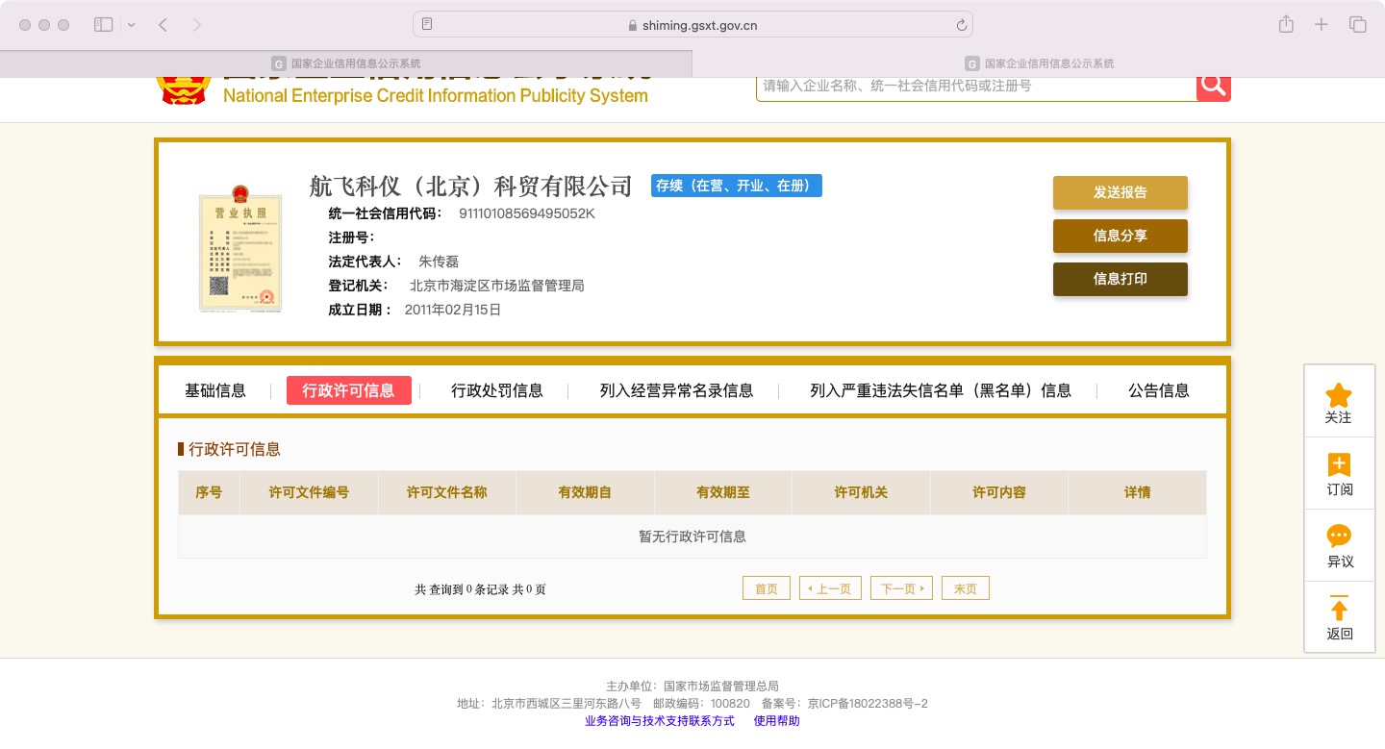Toggle Safari sidebar icon
Image resolution: width=1385 pixels, height=749 pixels.
(x=103, y=25)
